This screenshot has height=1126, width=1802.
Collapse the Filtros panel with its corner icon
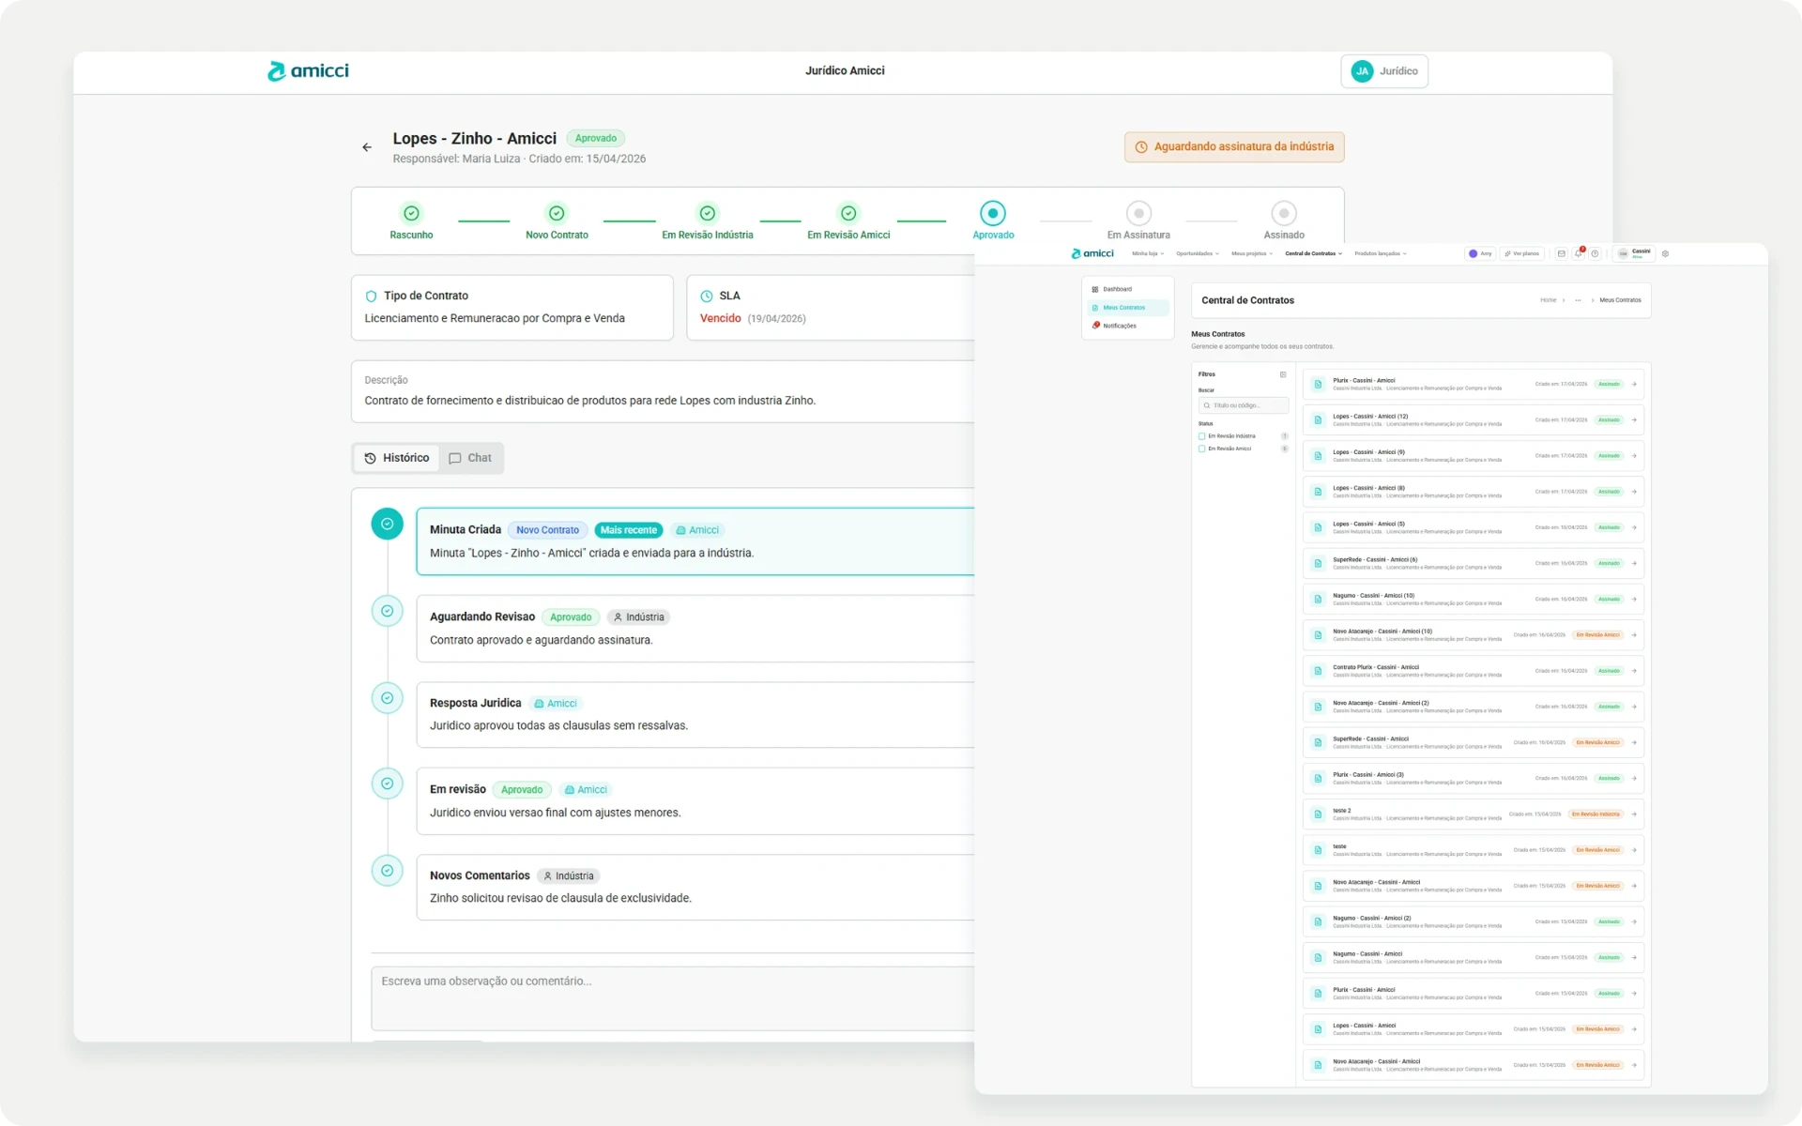point(1283,374)
